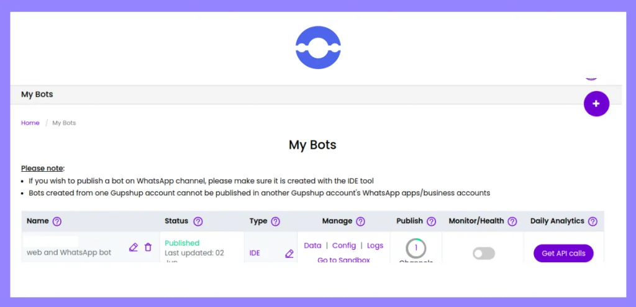Screen dimensions: 636x307
Task: Click the Get API calls button
Action: pos(563,254)
